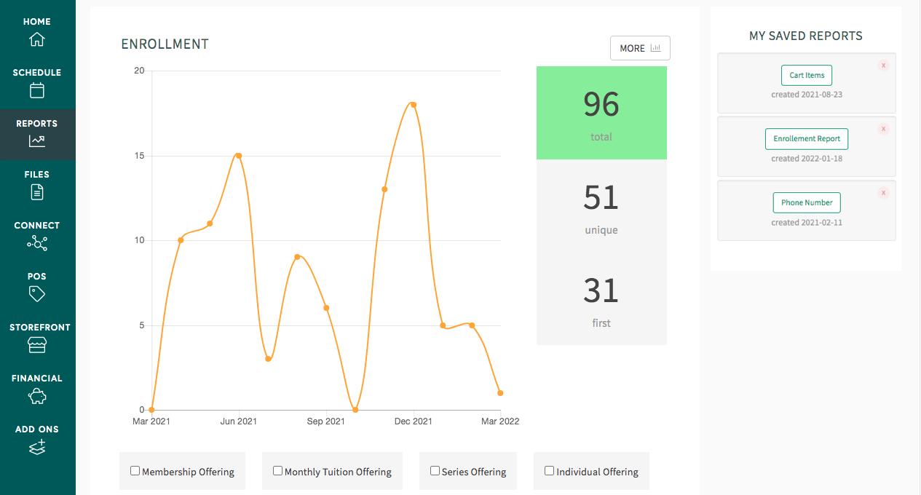Select the Reports chart icon in sidebar
The width and height of the screenshot is (921, 495).
[x=37, y=141]
